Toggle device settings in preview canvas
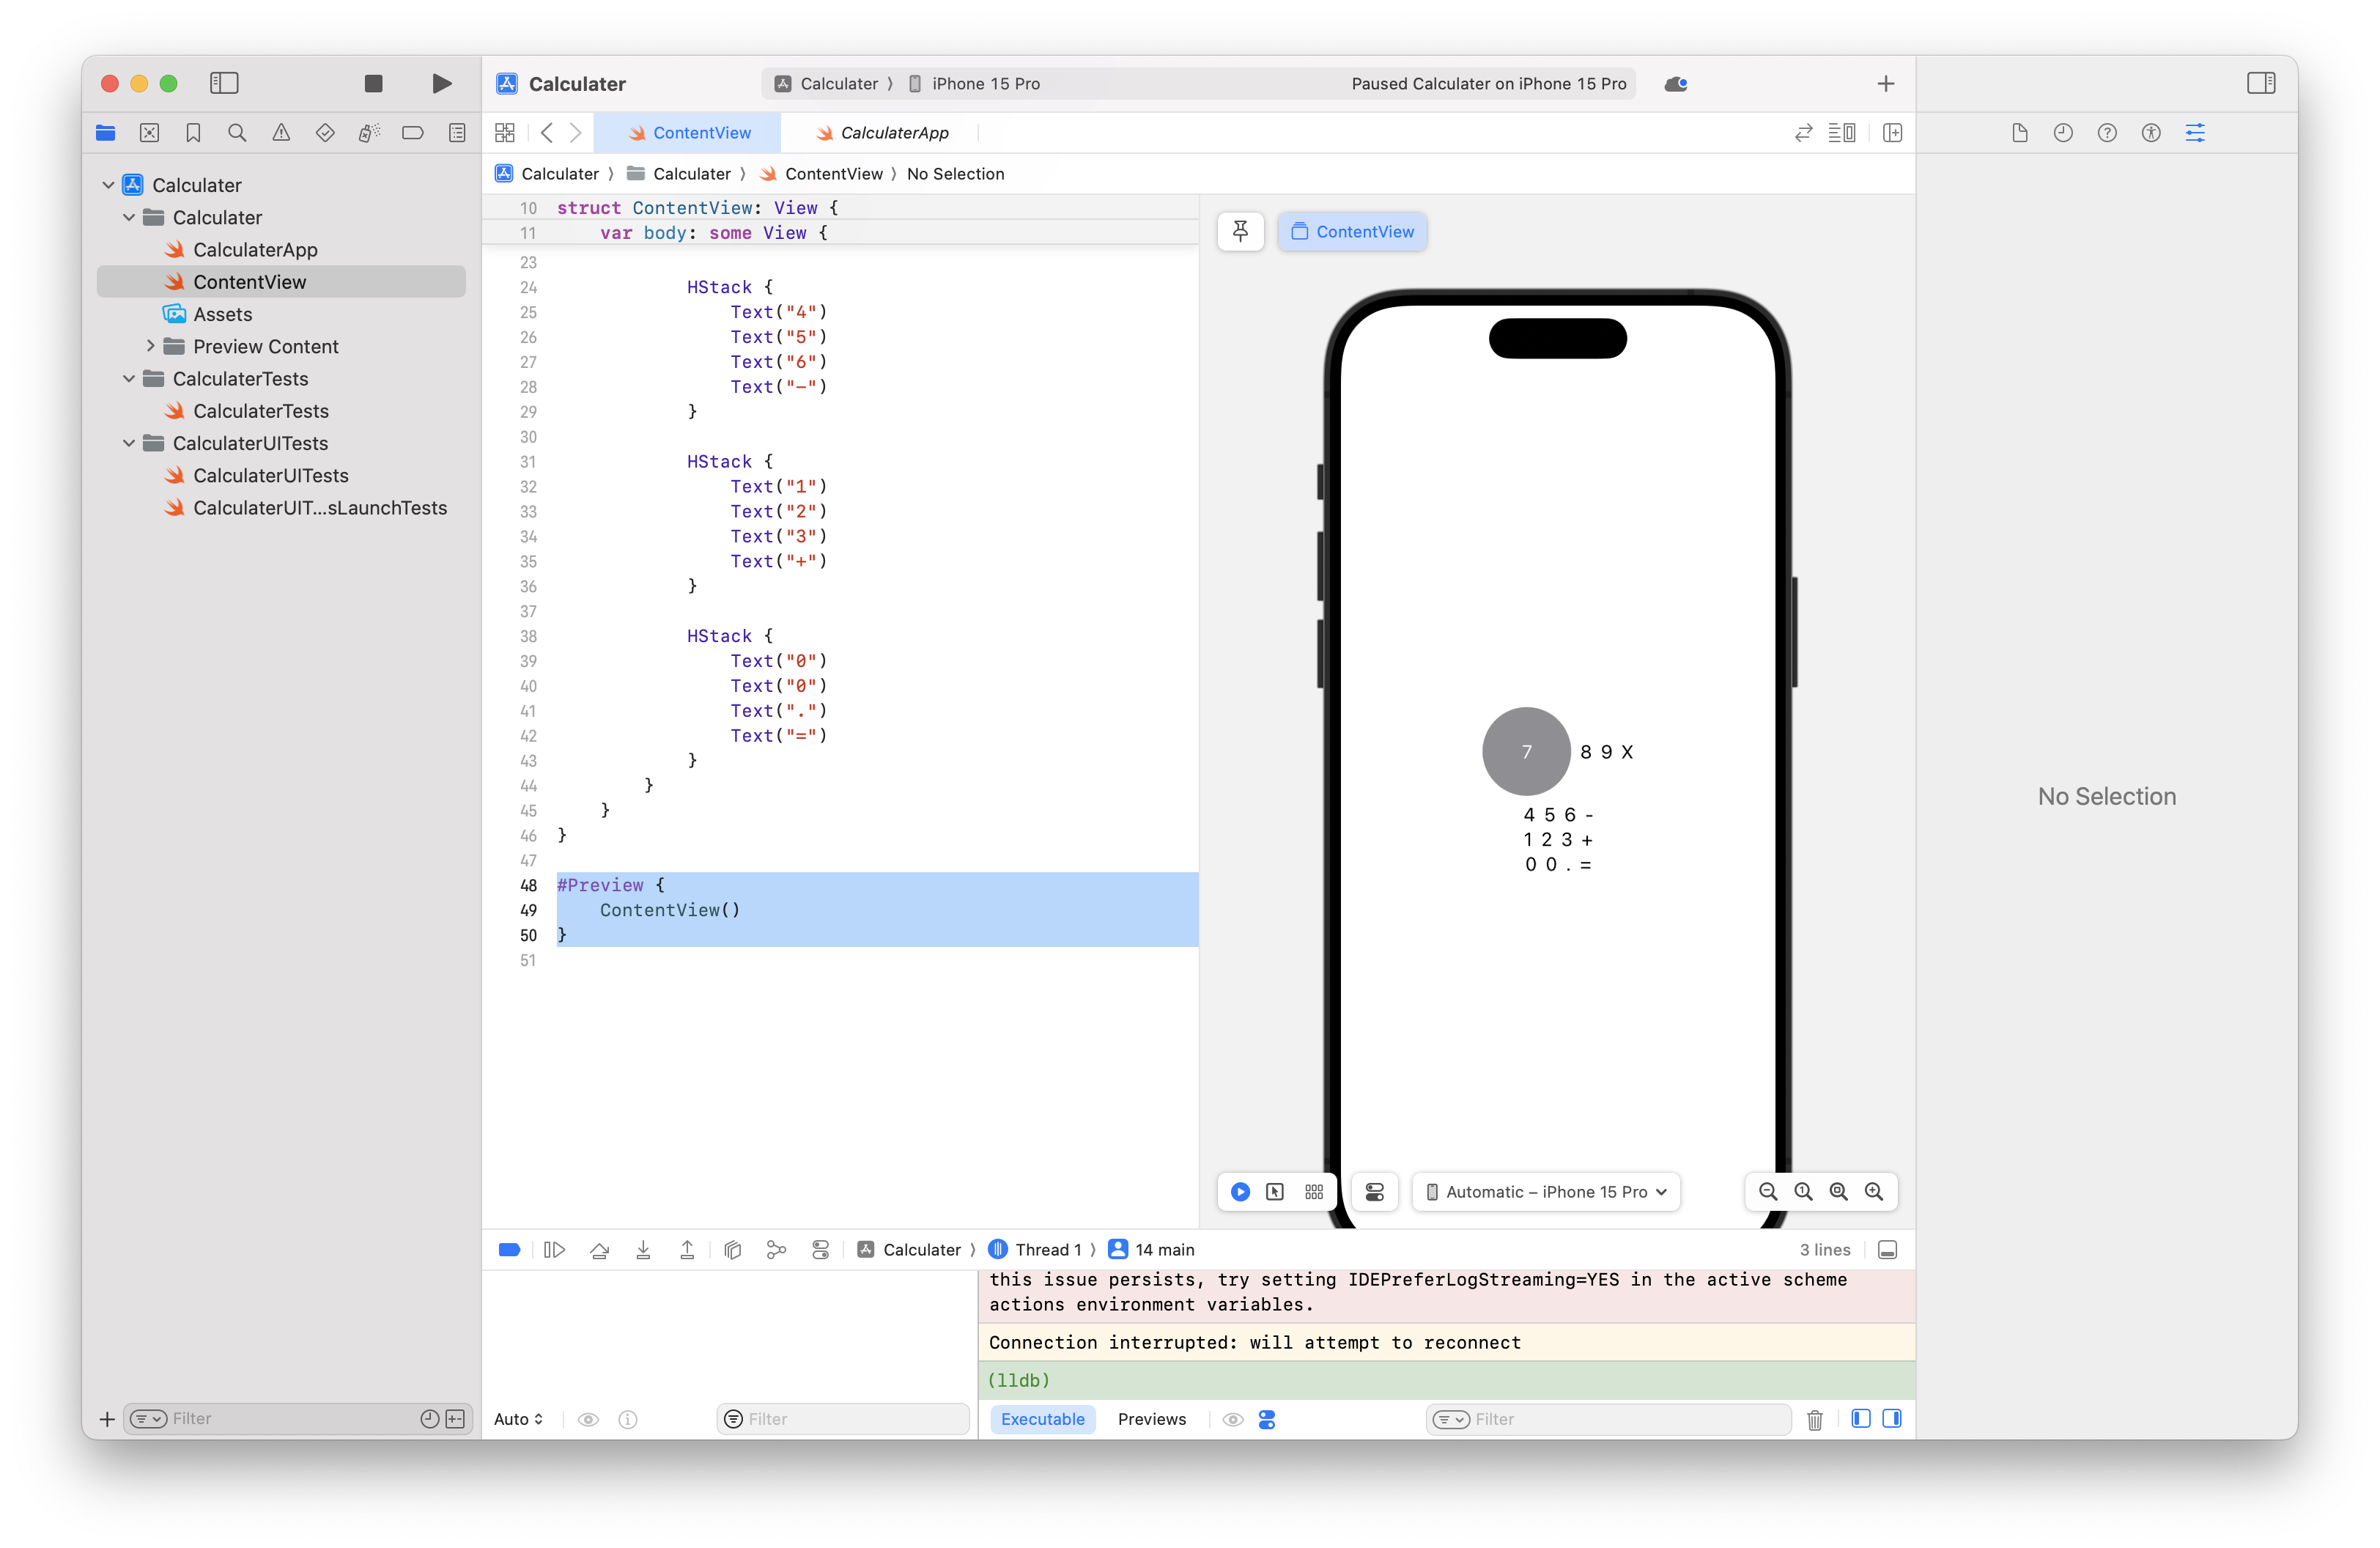This screenshot has height=1548, width=2380. [x=1375, y=1192]
